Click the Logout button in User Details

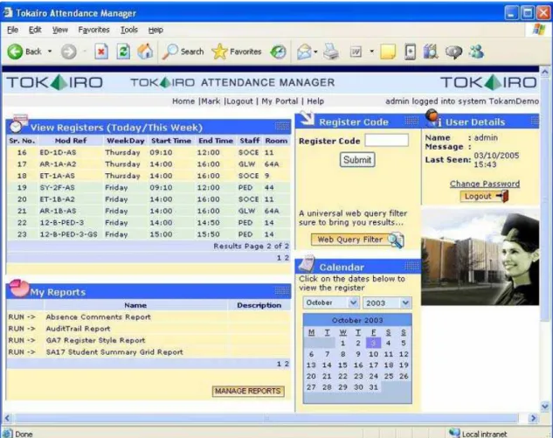(x=484, y=196)
